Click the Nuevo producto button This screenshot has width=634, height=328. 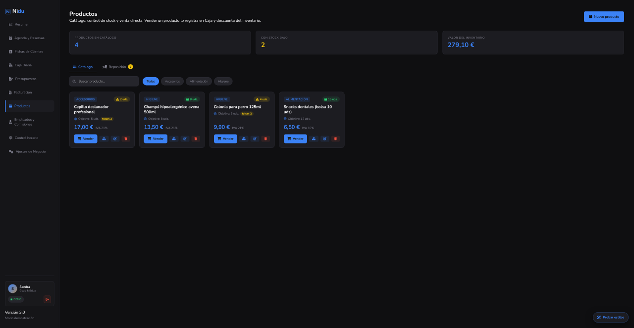coord(604,16)
